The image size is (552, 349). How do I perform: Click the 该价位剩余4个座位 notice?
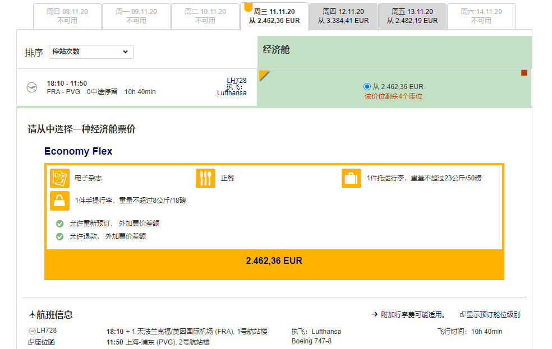[393, 96]
